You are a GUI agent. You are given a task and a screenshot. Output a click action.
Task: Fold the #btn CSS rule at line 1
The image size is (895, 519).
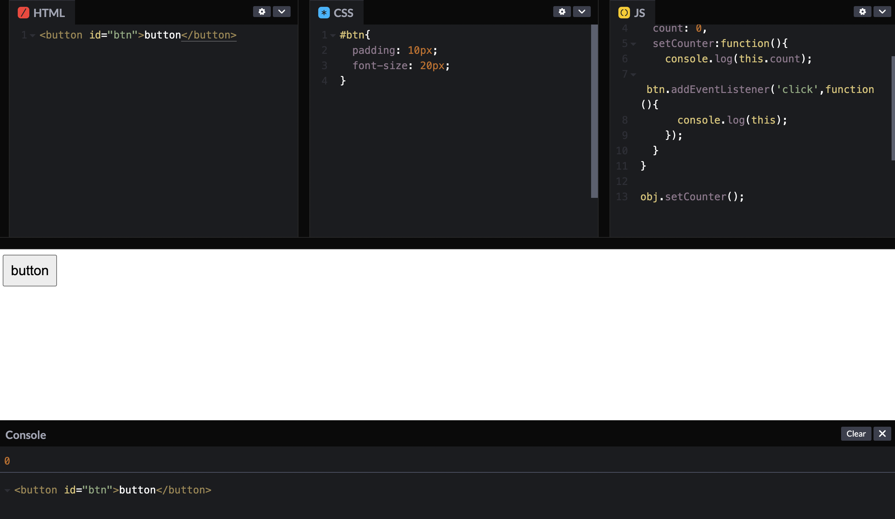(333, 35)
